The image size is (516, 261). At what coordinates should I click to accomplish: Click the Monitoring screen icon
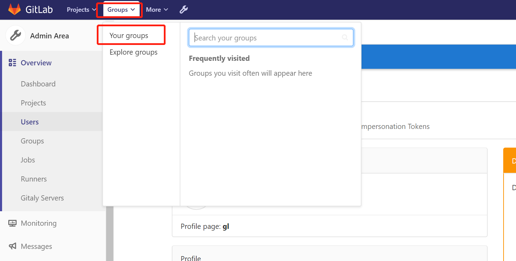pyautogui.click(x=12, y=223)
